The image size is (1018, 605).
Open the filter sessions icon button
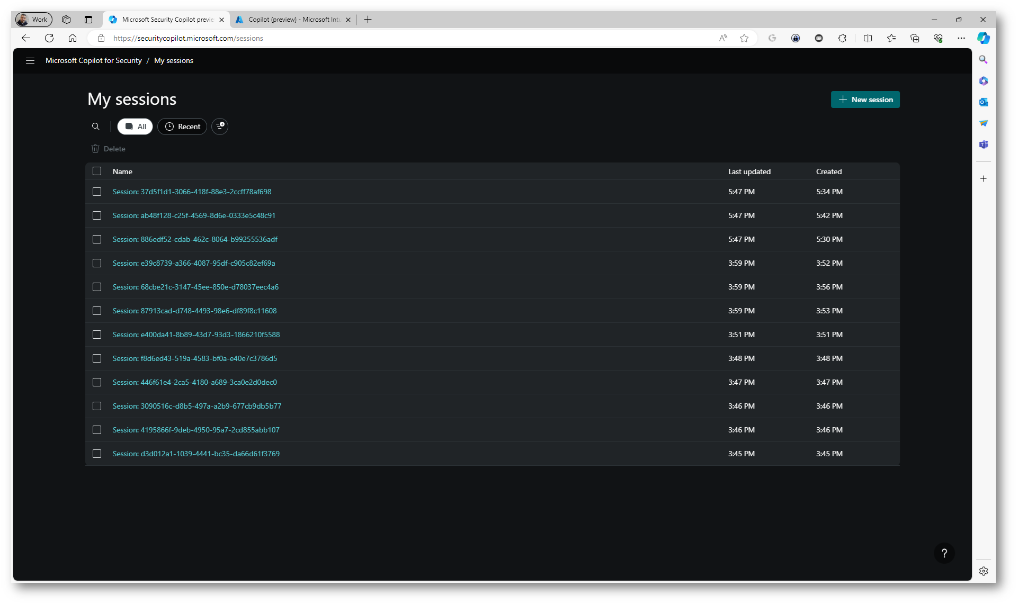[x=220, y=126]
